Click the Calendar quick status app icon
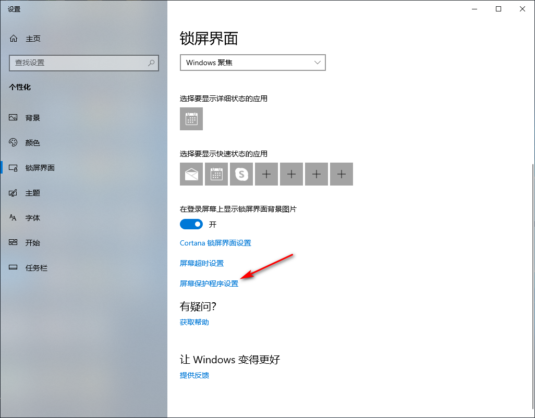This screenshot has width=535, height=418. 216,174
